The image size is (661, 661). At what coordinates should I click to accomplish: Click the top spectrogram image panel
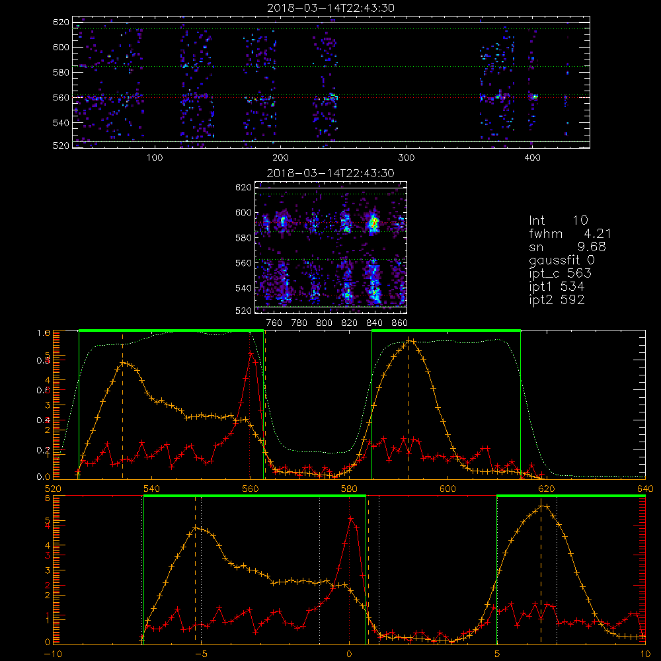click(x=331, y=82)
